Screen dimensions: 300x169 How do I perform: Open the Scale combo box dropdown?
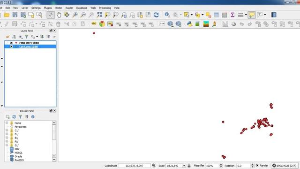pos(184,166)
